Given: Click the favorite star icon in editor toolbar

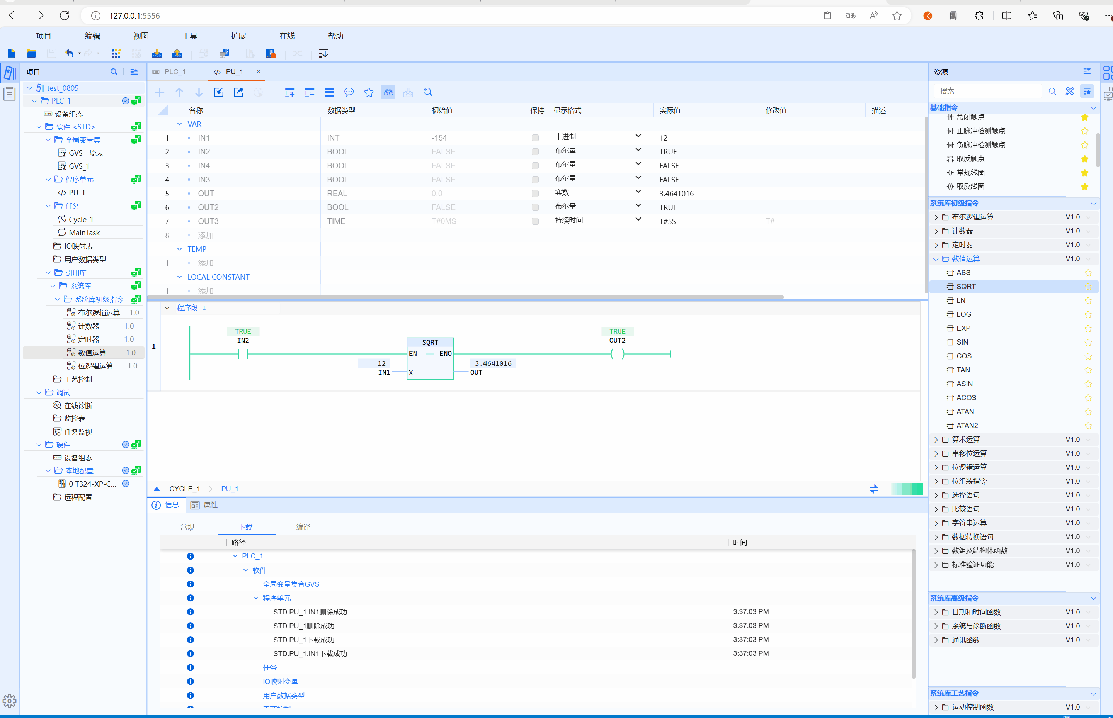Looking at the screenshot, I should (x=369, y=92).
